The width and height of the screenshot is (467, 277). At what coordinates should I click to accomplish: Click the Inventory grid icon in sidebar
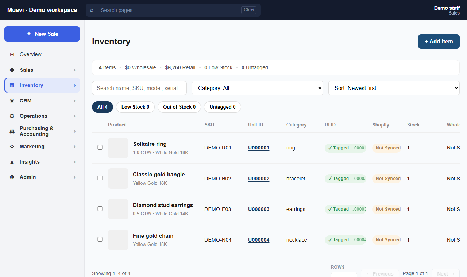pos(12,85)
